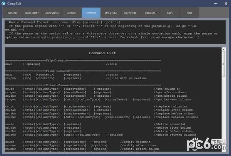The image size is (231, 156).
Task: Select the Command tab
Action: pos(91,13)
